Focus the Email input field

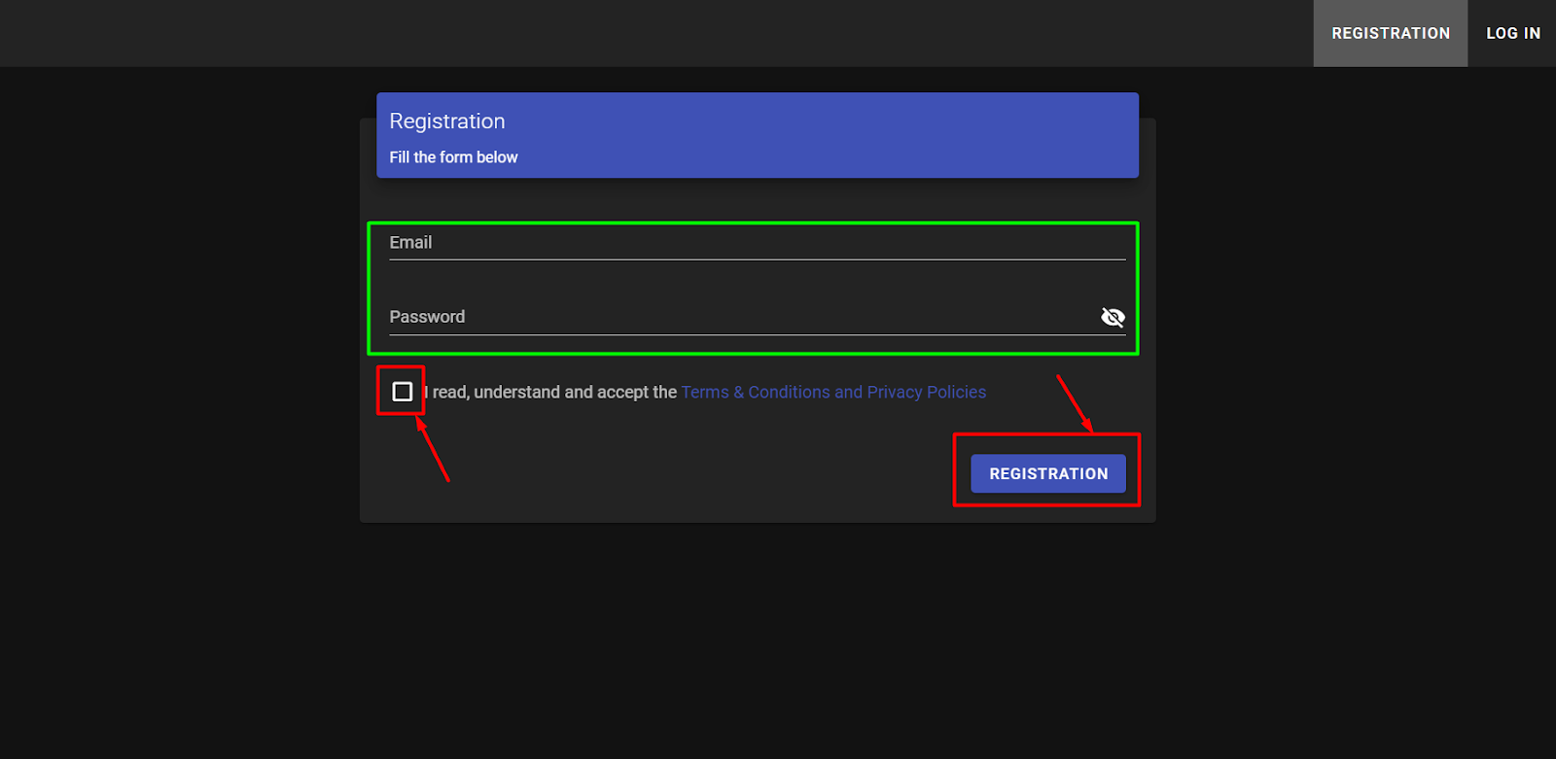pos(757,243)
